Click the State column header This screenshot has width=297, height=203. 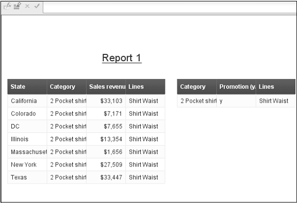(27, 86)
